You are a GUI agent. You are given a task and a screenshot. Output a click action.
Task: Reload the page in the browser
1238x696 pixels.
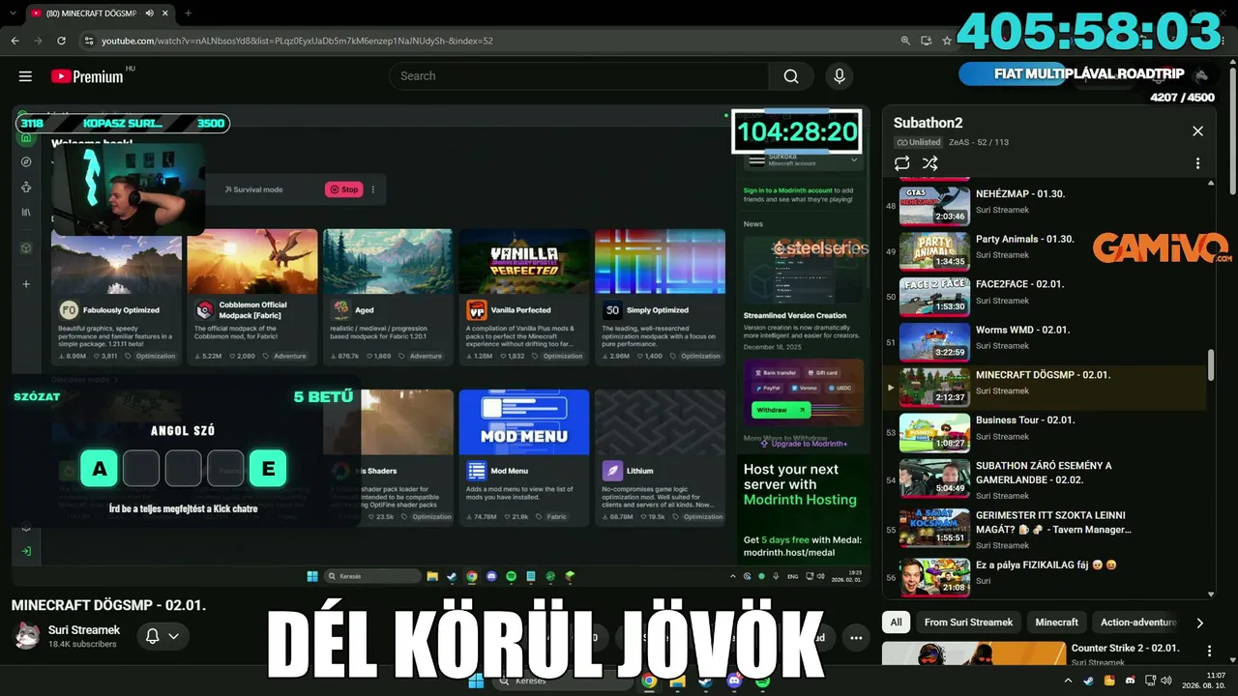coord(62,41)
